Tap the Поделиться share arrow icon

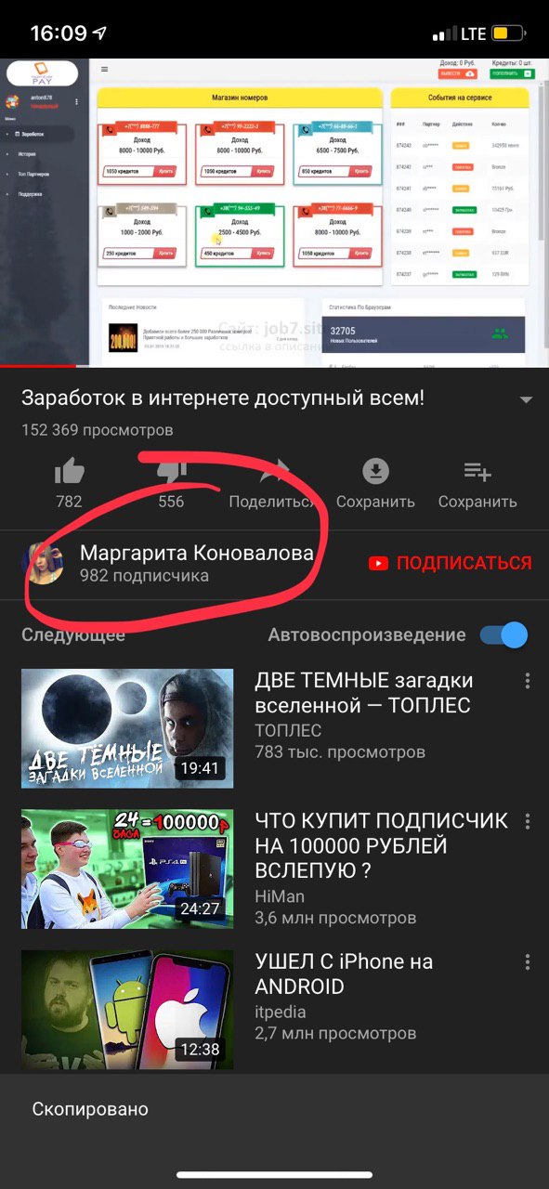(273, 472)
